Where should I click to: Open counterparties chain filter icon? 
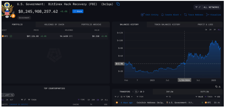click(23, 100)
